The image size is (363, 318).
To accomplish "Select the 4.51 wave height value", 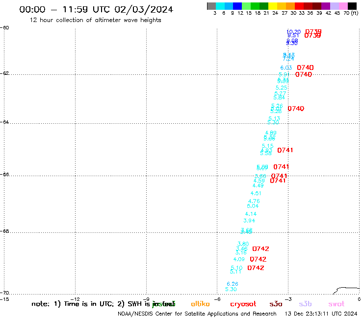I will click(256, 193).
